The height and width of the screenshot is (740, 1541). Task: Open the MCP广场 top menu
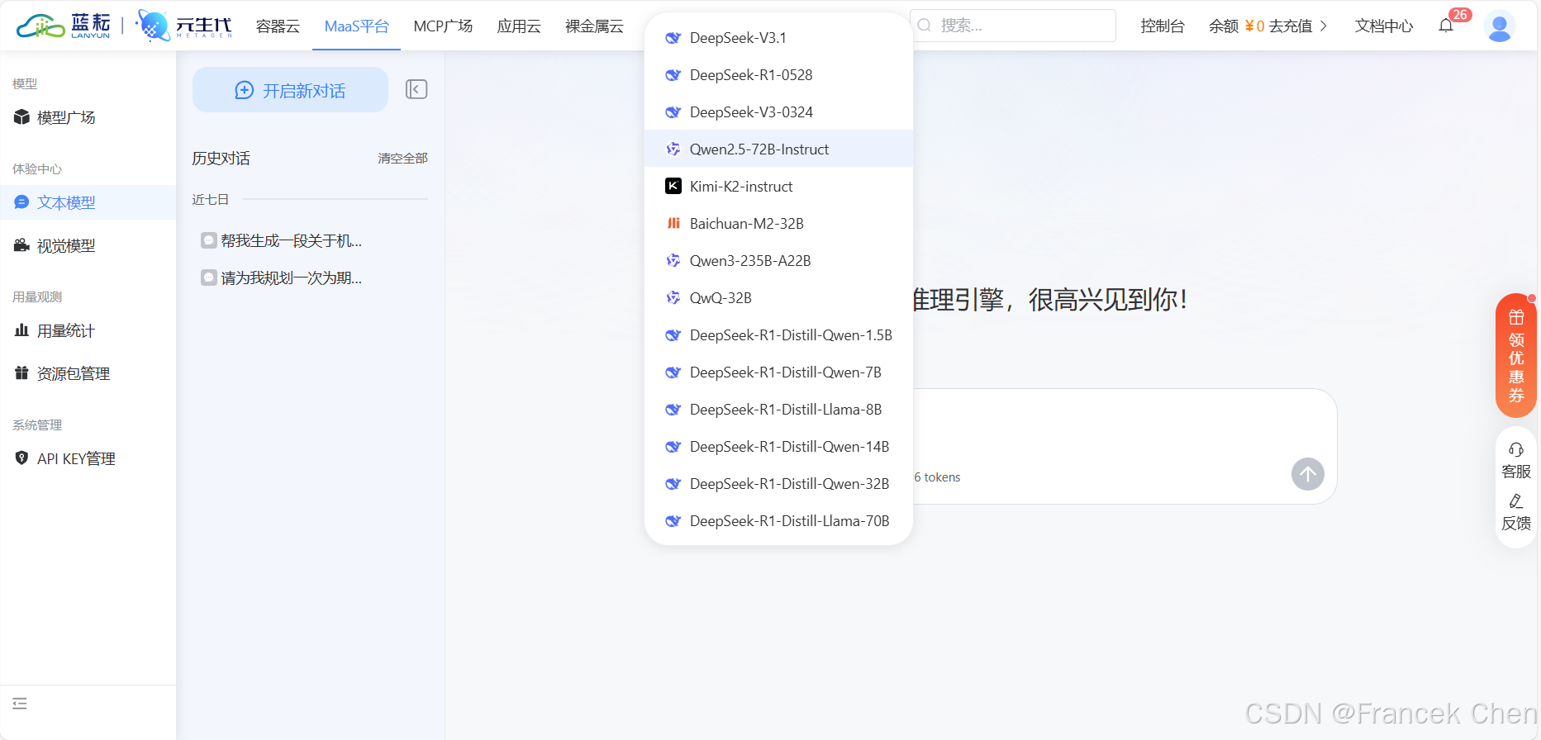point(443,26)
